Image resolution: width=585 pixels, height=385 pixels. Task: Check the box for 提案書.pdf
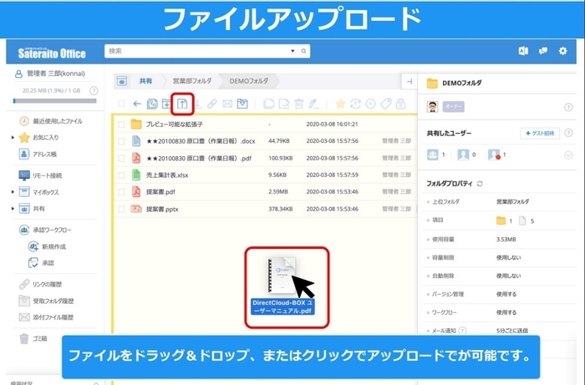(x=121, y=192)
